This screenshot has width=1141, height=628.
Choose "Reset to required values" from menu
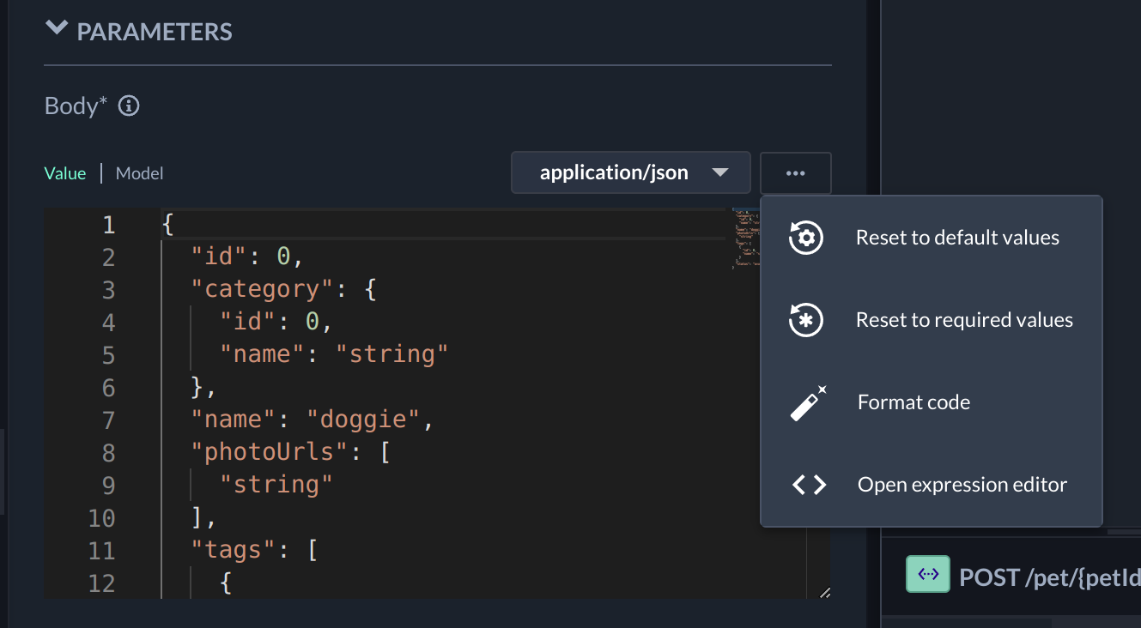(x=964, y=320)
